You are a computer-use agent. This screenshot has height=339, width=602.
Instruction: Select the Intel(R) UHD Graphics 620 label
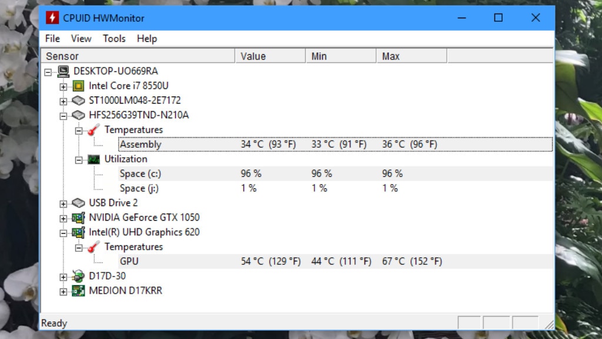(x=145, y=232)
